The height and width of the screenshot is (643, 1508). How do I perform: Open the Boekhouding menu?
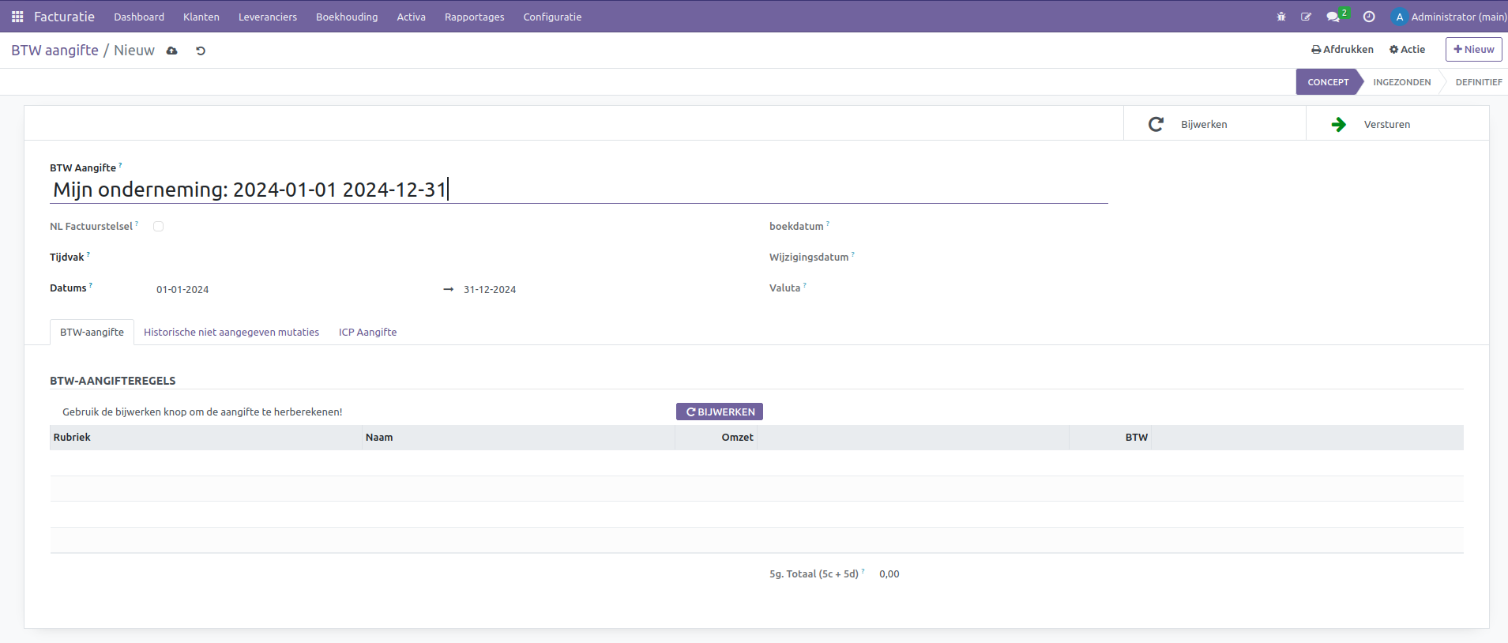click(x=347, y=17)
